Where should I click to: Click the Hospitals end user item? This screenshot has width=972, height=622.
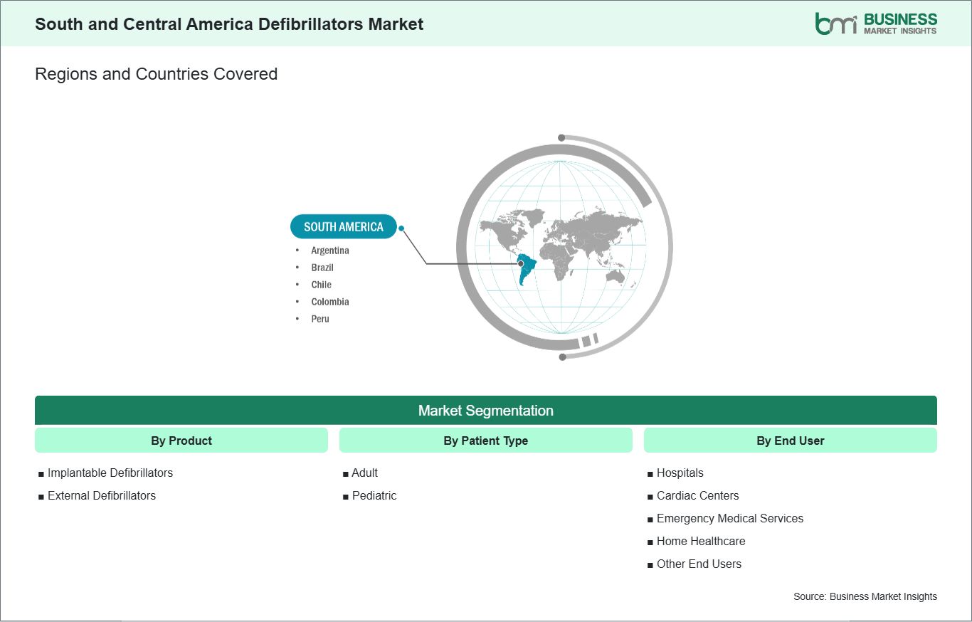tap(680, 473)
